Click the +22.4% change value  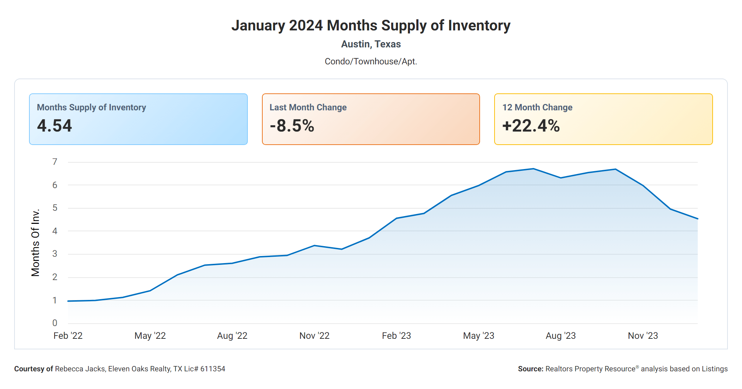click(x=531, y=126)
